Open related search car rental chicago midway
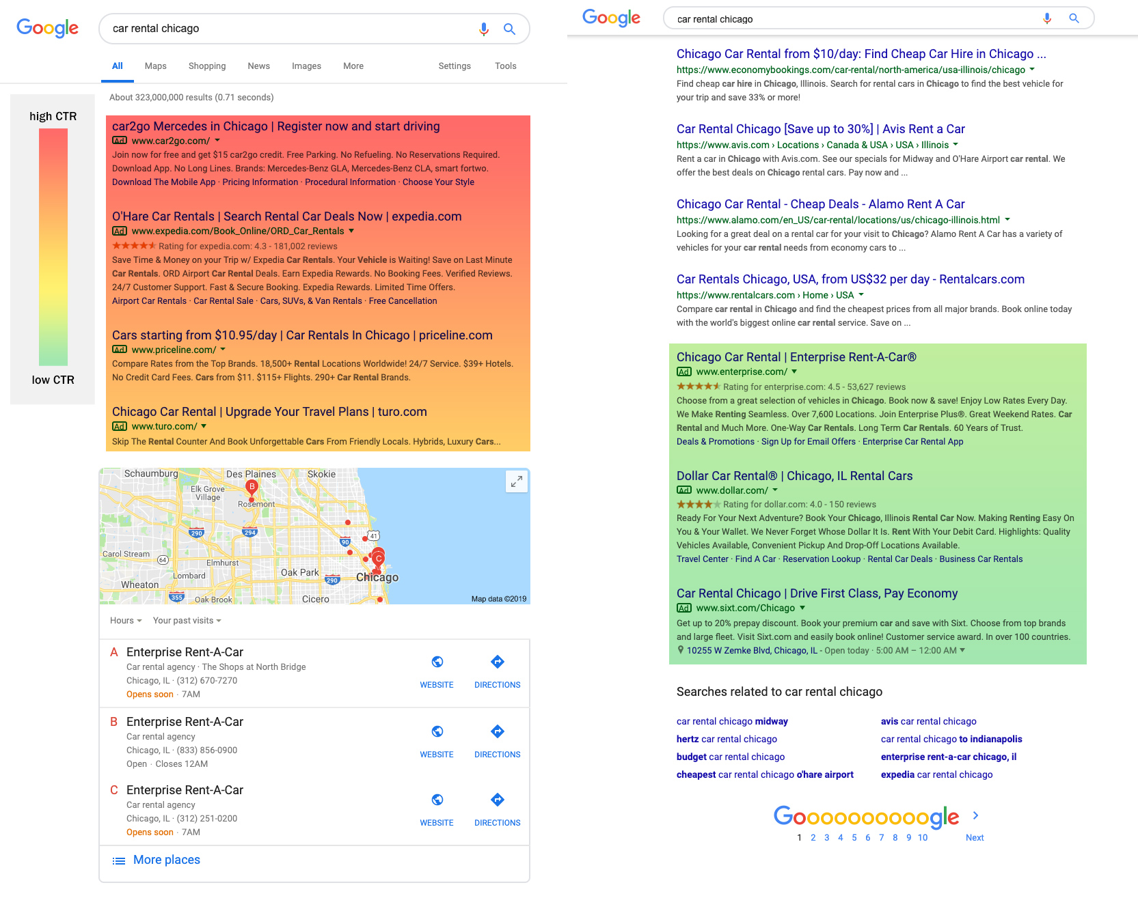Image resolution: width=1138 pixels, height=898 pixels. tap(732, 721)
